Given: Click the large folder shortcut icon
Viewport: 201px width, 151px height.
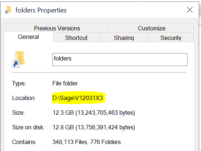Looking at the screenshot, I should (18, 59).
